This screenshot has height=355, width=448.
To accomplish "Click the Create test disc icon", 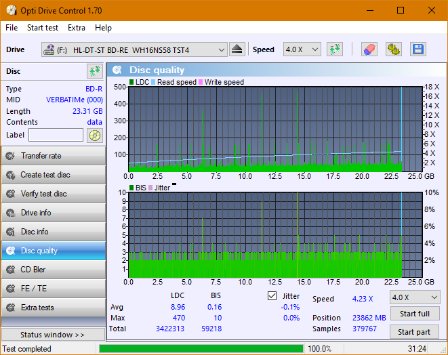I will point(11,175).
